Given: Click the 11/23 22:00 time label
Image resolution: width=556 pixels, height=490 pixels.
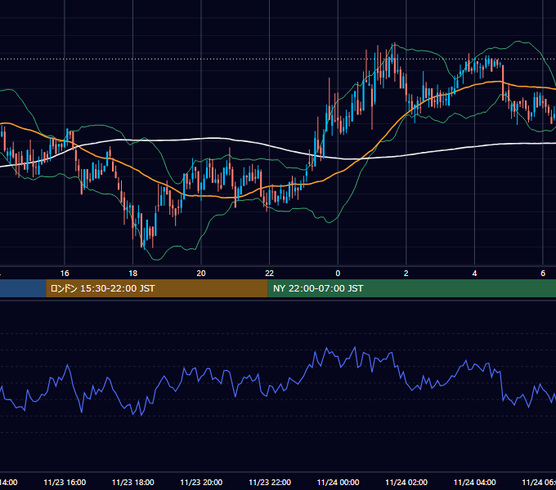Looking at the screenshot, I should pyautogui.click(x=270, y=482).
